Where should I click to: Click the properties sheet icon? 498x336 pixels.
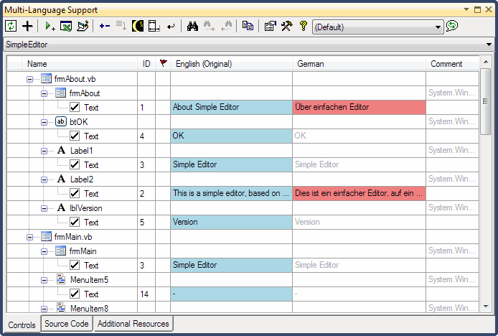point(270,27)
